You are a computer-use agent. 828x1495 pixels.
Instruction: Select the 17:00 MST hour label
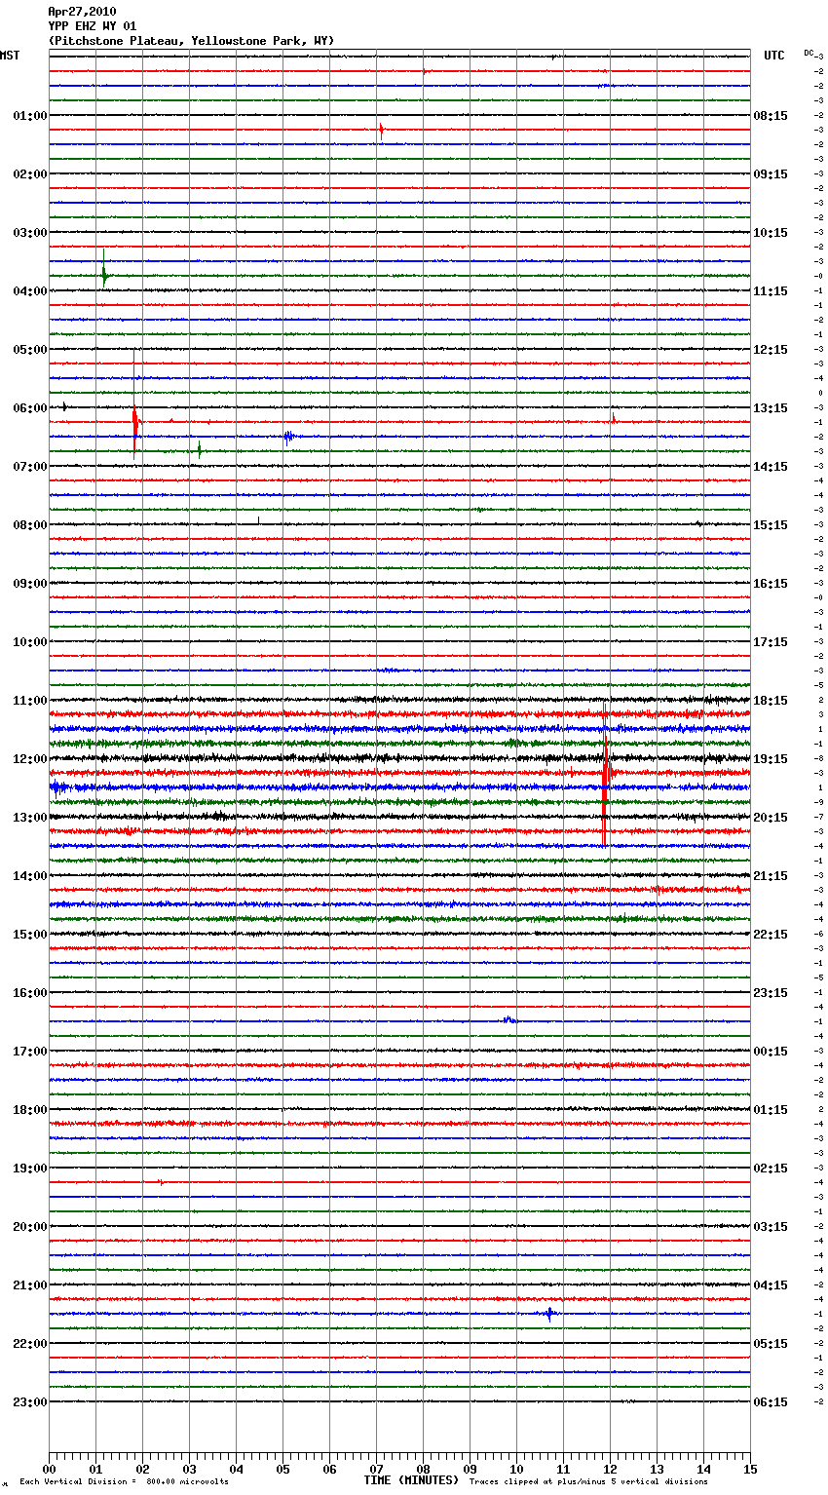point(29,1051)
